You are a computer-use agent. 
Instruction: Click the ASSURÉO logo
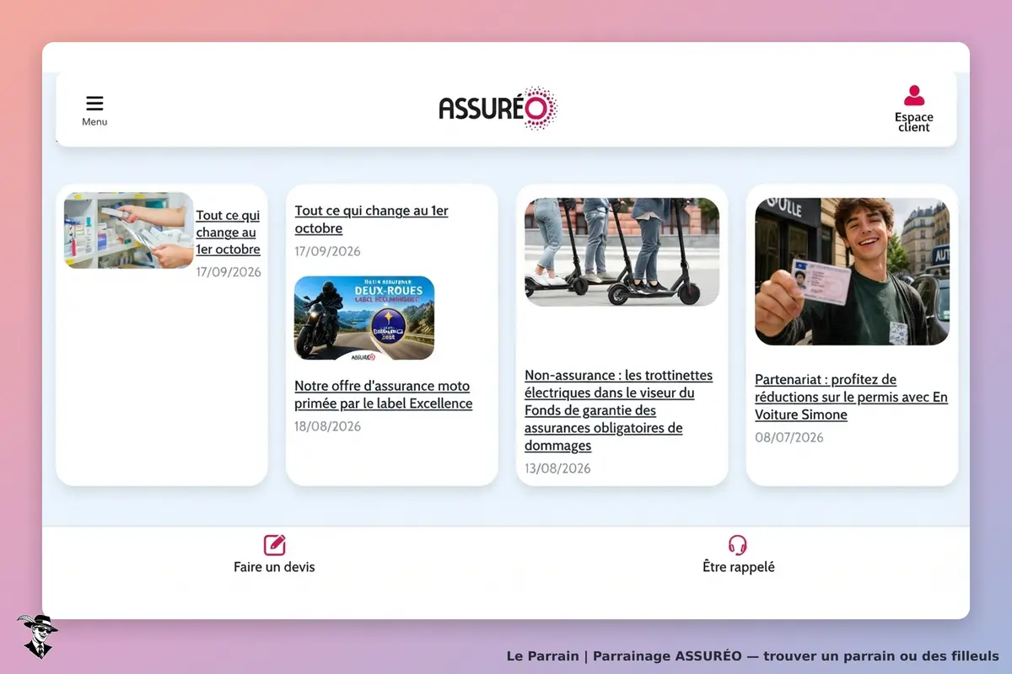[498, 109]
